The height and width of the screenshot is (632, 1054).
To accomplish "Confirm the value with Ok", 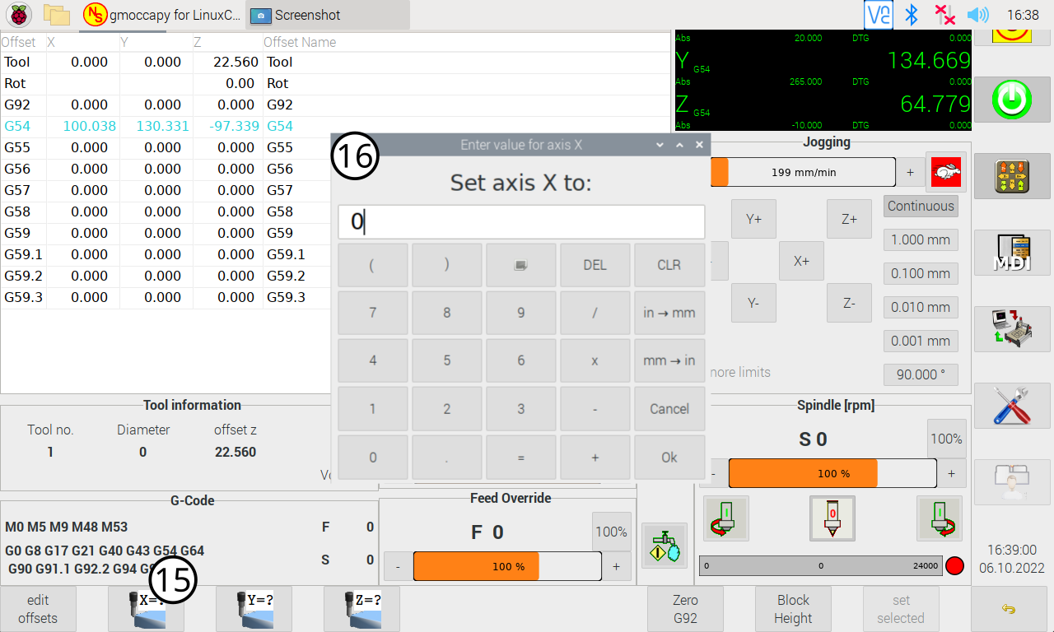I will click(669, 458).
